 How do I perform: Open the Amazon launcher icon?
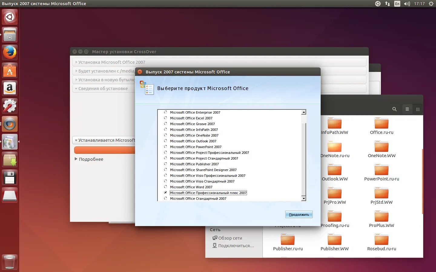pos(10,88)
